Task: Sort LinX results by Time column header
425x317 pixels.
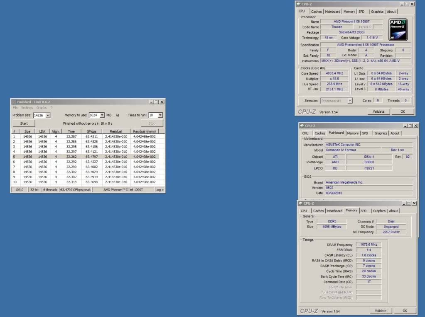Action: pos(71,131)
